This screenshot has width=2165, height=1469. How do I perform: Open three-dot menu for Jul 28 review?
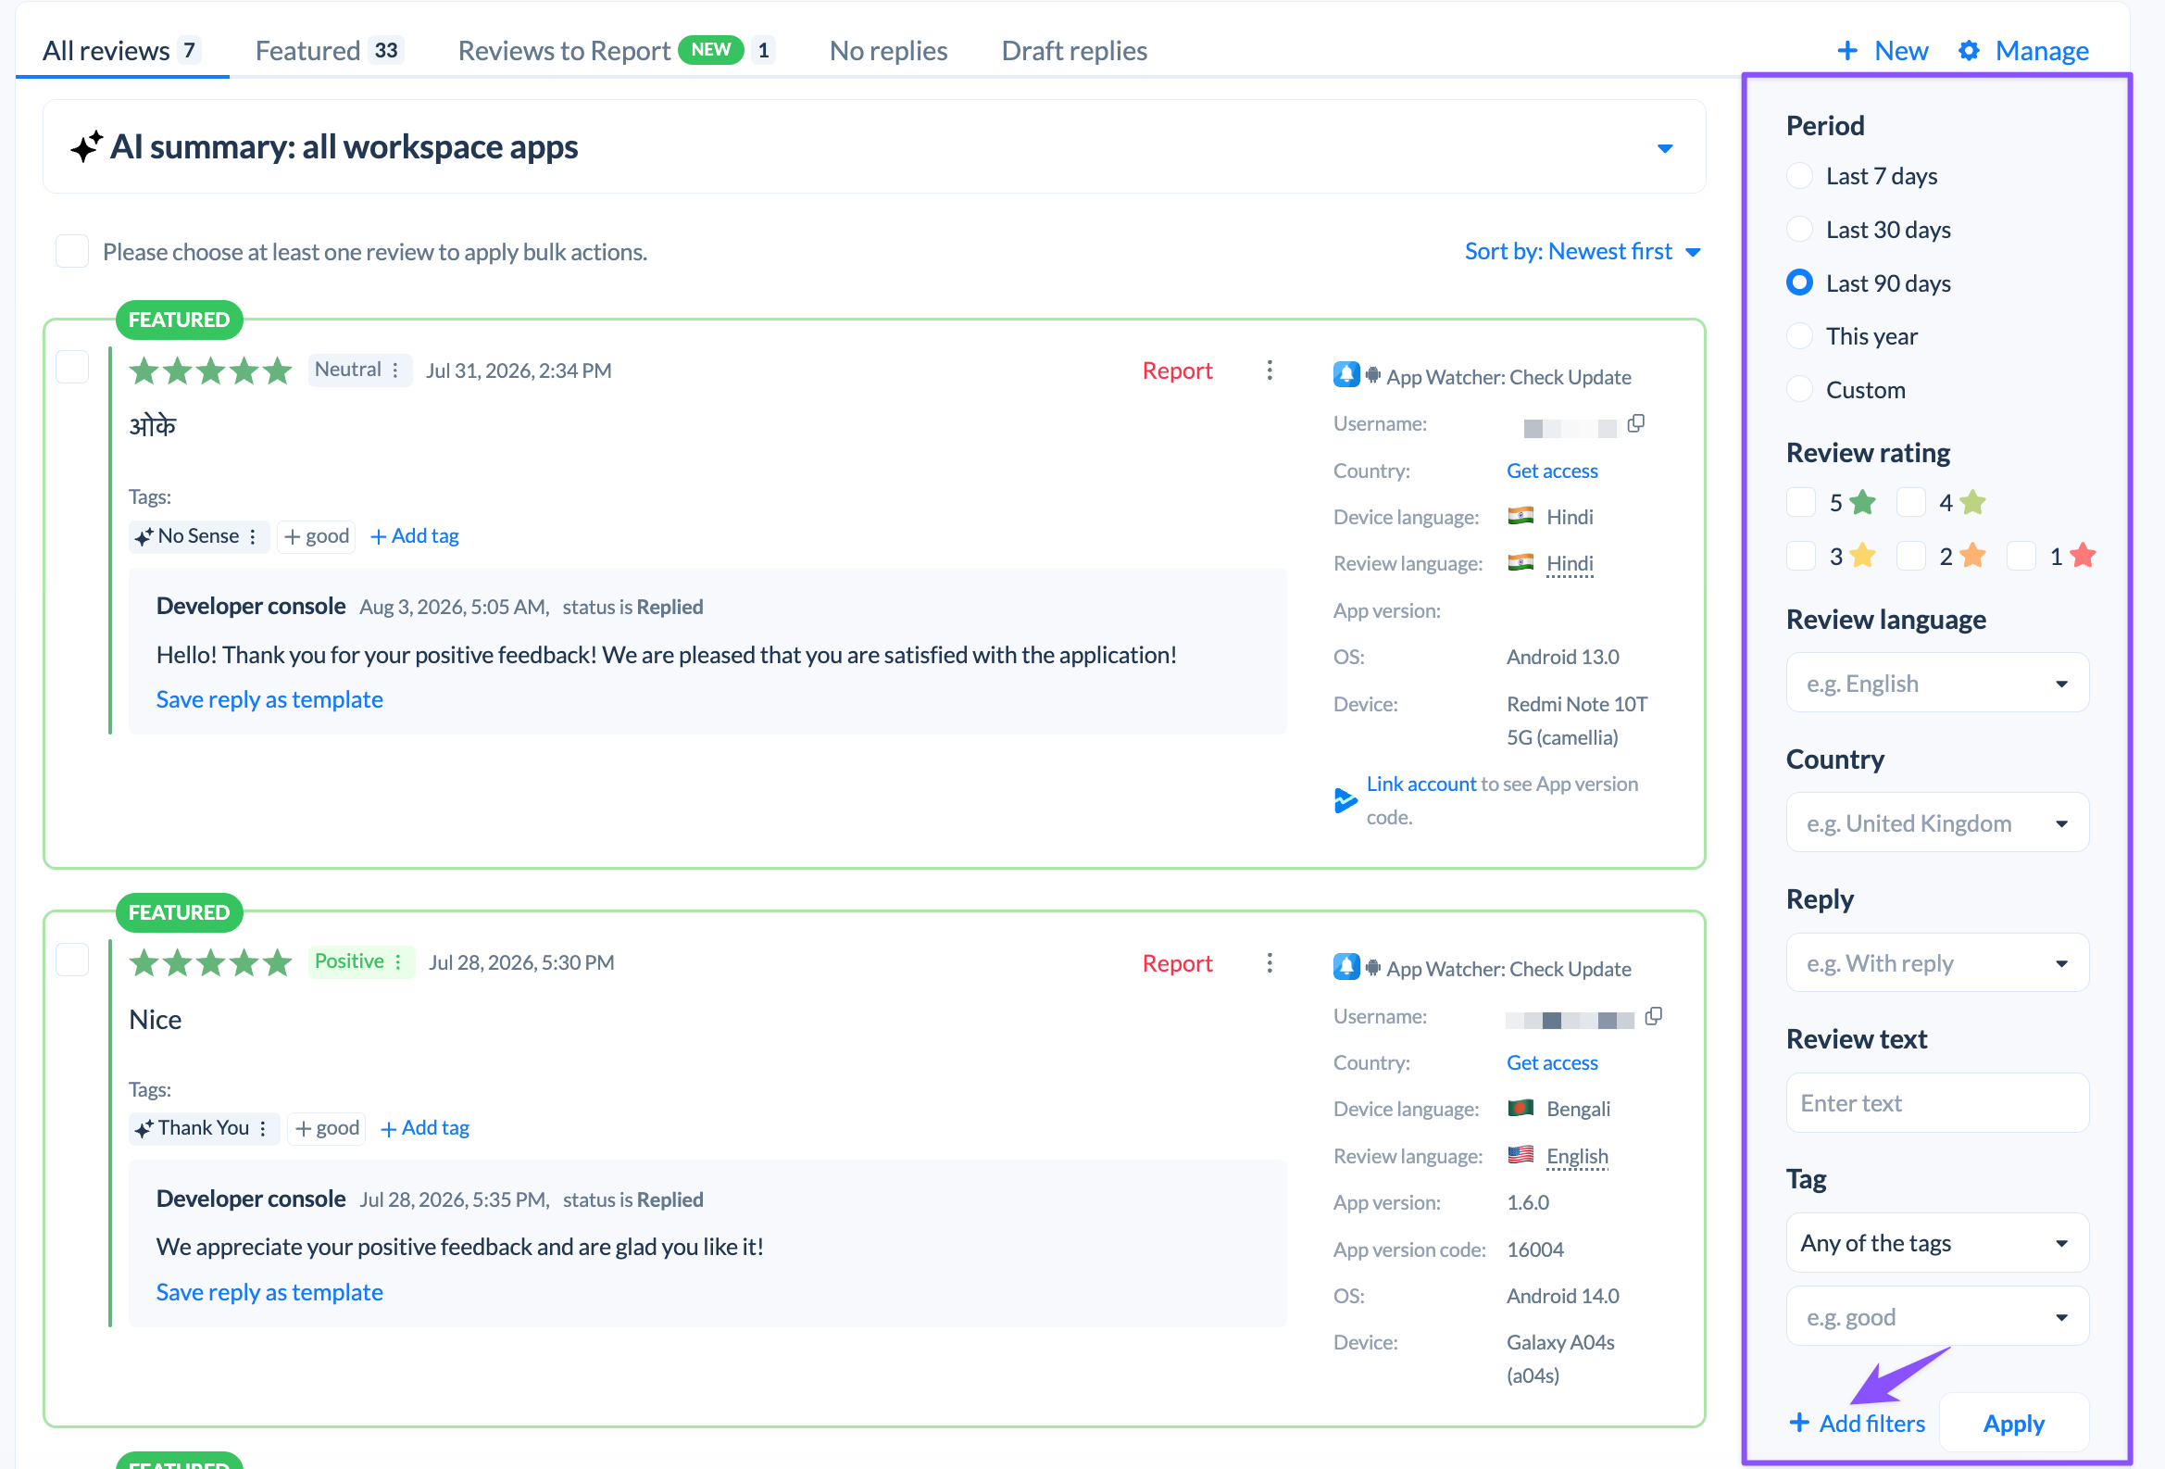(1269, 962)
